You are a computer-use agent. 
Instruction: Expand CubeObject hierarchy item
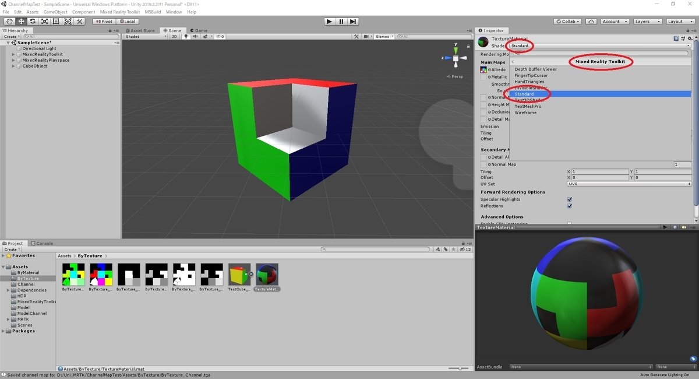[13, 66]
